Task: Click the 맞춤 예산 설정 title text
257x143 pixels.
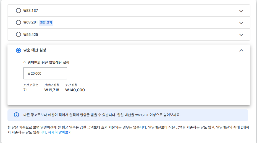Action: 35,50
